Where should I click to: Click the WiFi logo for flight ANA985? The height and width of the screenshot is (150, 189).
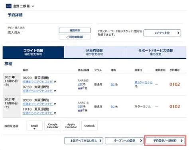[81, 88]
